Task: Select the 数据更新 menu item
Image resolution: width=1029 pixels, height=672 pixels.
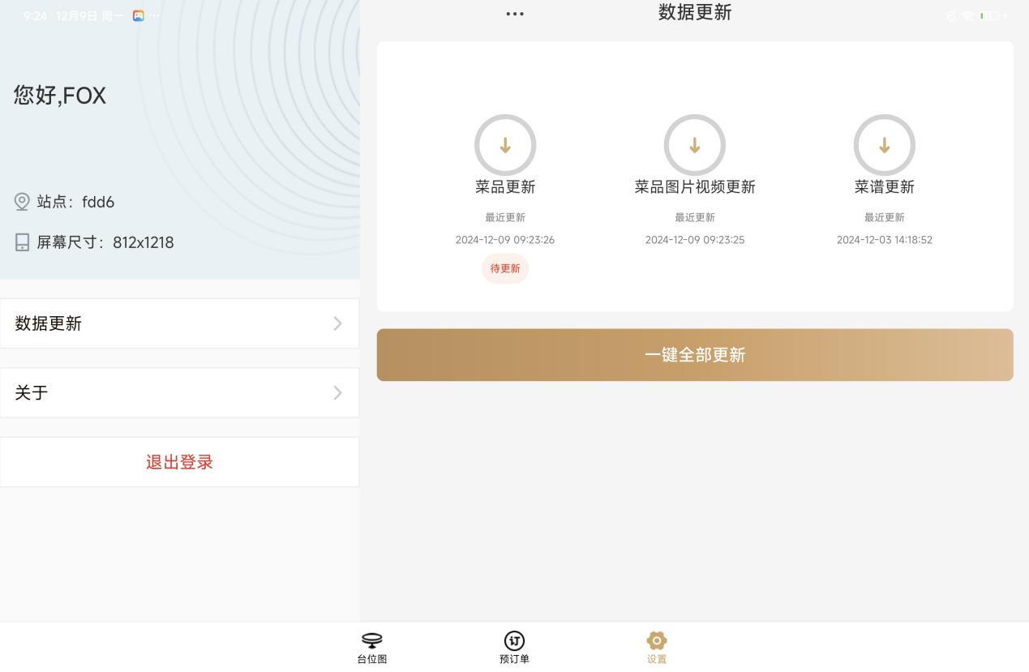Action: pos(49,323)
